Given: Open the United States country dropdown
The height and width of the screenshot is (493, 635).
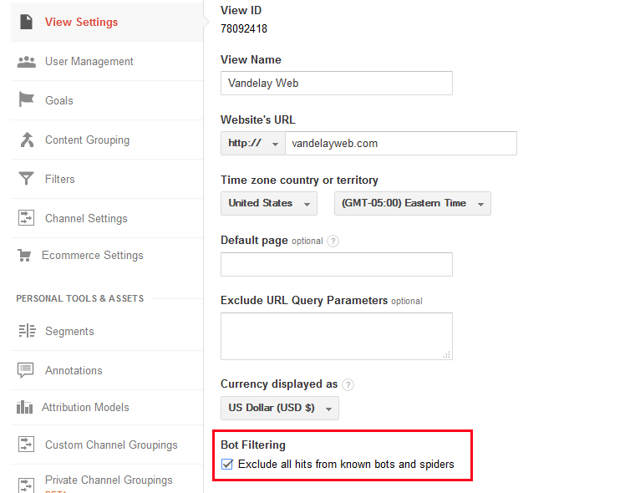Looking at the screenshot, I should [x=269, y=203].
